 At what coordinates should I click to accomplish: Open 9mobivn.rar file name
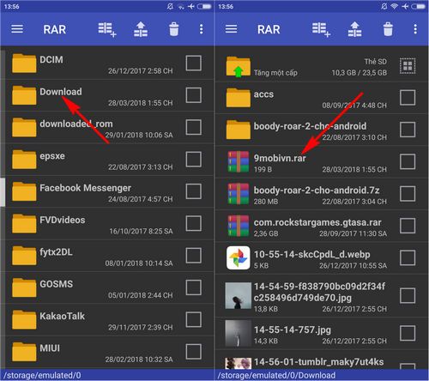click(x=280, y=158)
